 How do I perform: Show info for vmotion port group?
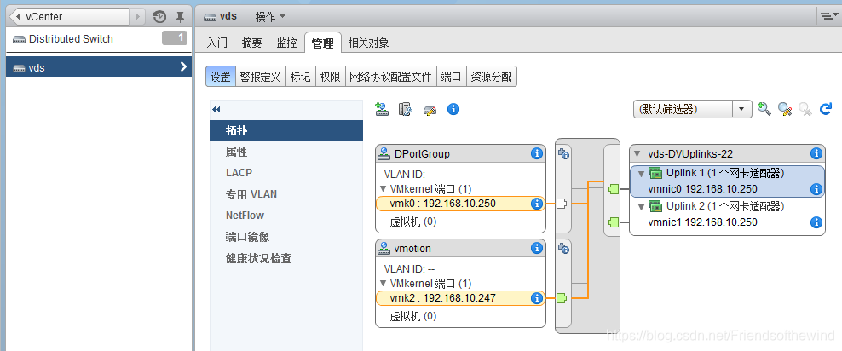point(536,249)
